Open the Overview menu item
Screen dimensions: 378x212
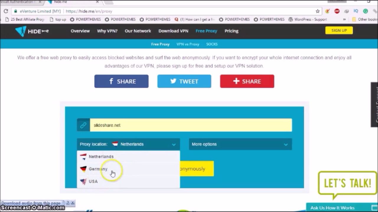[x=80, y=31]
